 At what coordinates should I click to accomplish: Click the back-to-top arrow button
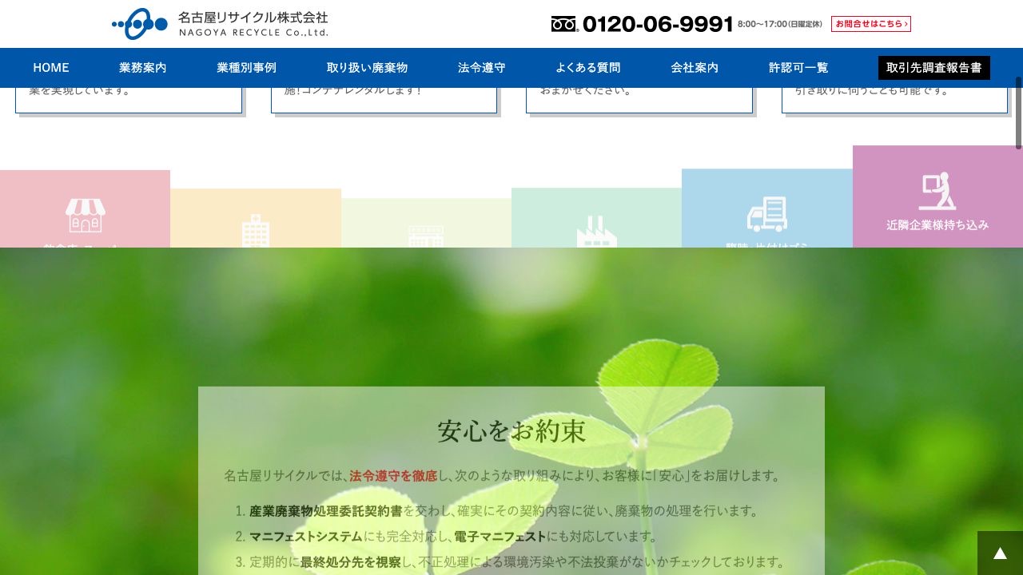(1000, 553)
